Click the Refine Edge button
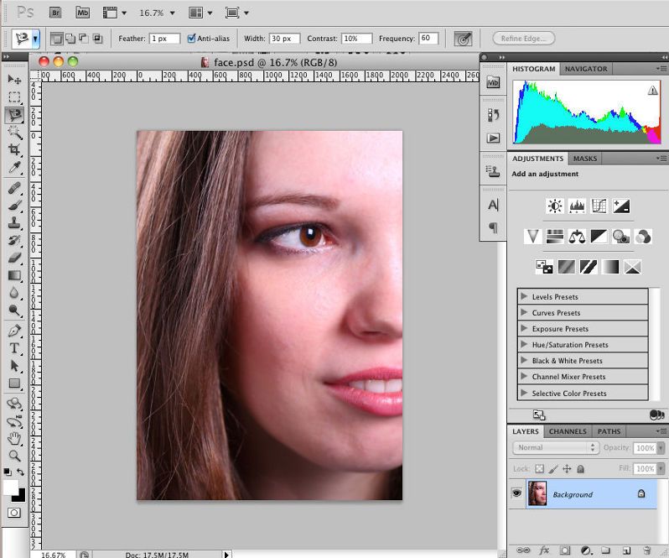669x558 pixels. (524, 39)
